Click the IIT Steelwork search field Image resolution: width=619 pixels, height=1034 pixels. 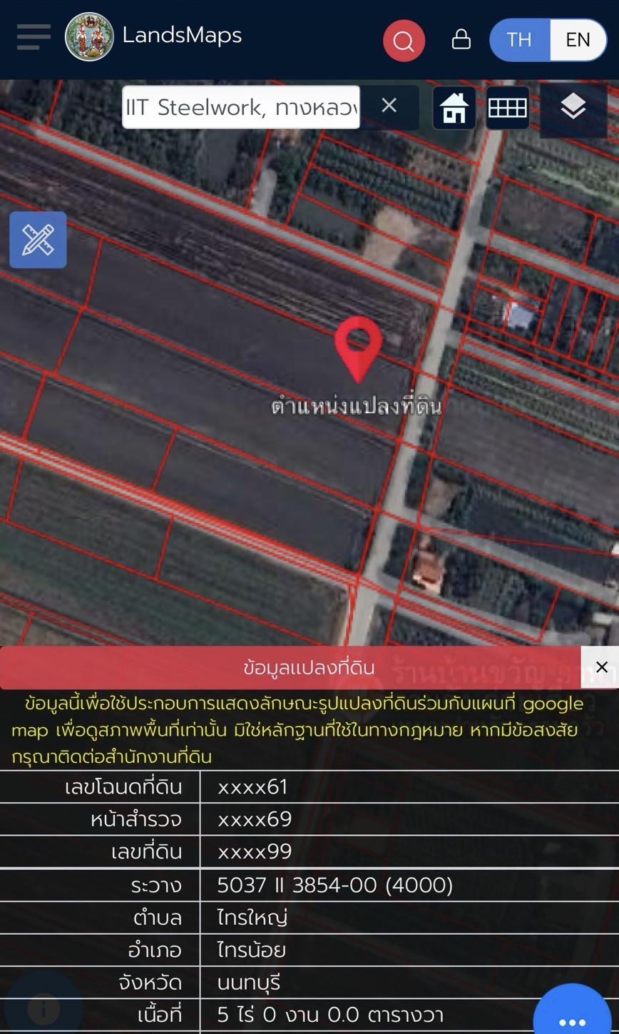point(241,107)
